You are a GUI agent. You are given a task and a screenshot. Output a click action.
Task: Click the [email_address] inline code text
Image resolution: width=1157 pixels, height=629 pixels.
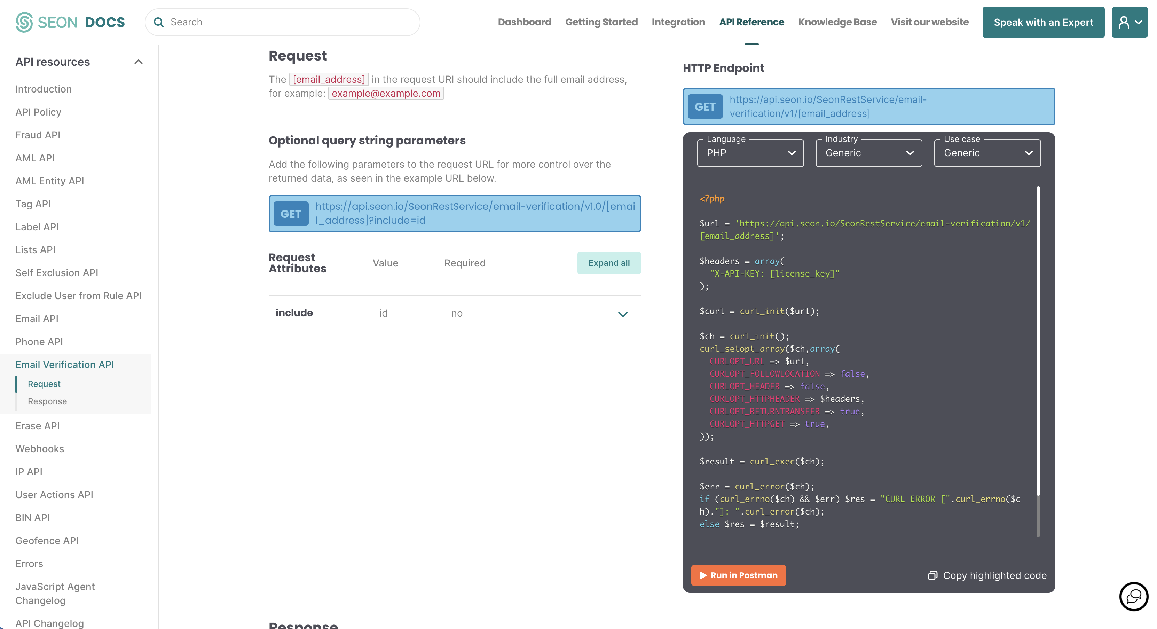pos(329,79)
